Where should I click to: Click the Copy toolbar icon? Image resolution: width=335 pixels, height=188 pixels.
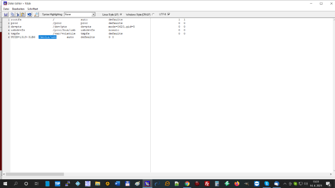[13, 15]
